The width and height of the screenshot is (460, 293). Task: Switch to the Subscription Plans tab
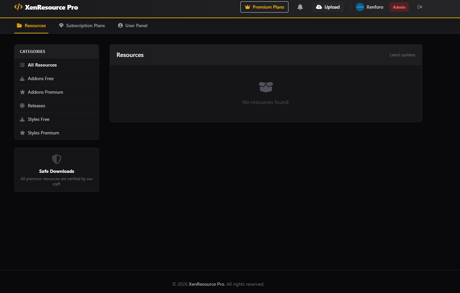[82, 25]
